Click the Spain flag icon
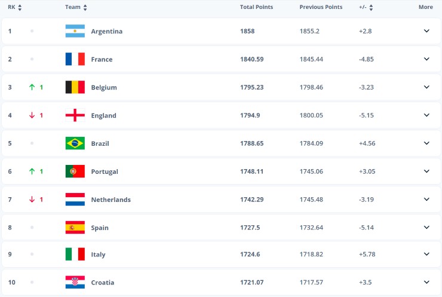The height and width of the screenshot is (297, 442). (x=75, y=228)
